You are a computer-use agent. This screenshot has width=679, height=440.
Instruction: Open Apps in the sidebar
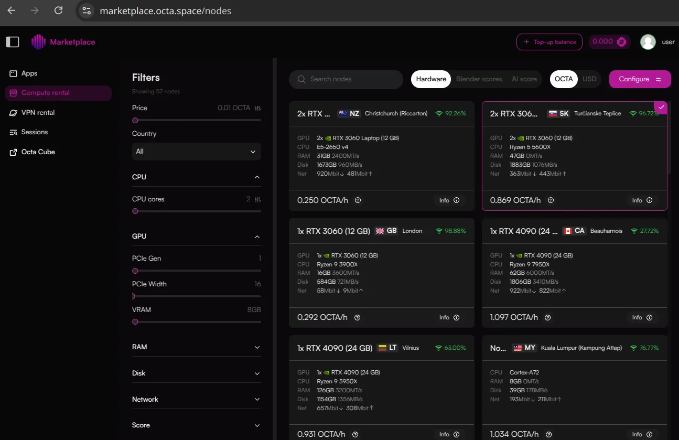(58, 73)
